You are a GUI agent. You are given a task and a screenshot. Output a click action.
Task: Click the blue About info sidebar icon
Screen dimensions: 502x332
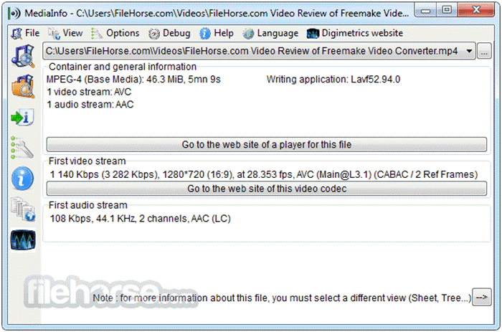(x=22, y=179)
